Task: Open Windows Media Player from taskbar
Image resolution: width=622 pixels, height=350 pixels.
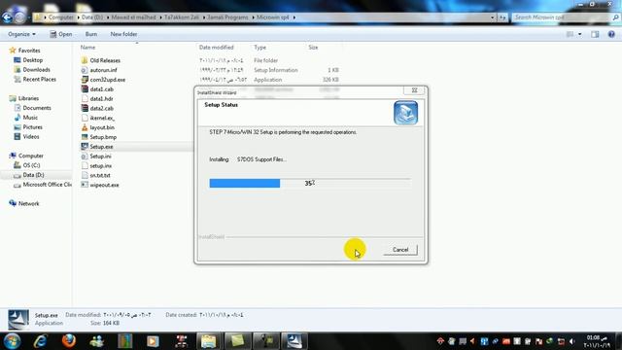Action: pos(153,341)
